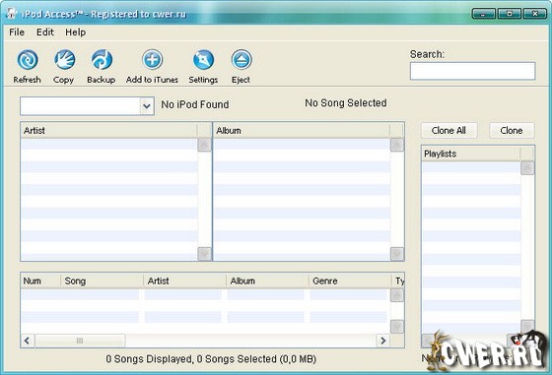Click the Artist column header in top pane
Viewport: 552px width, 375px height.
click(x=109, y=130)
